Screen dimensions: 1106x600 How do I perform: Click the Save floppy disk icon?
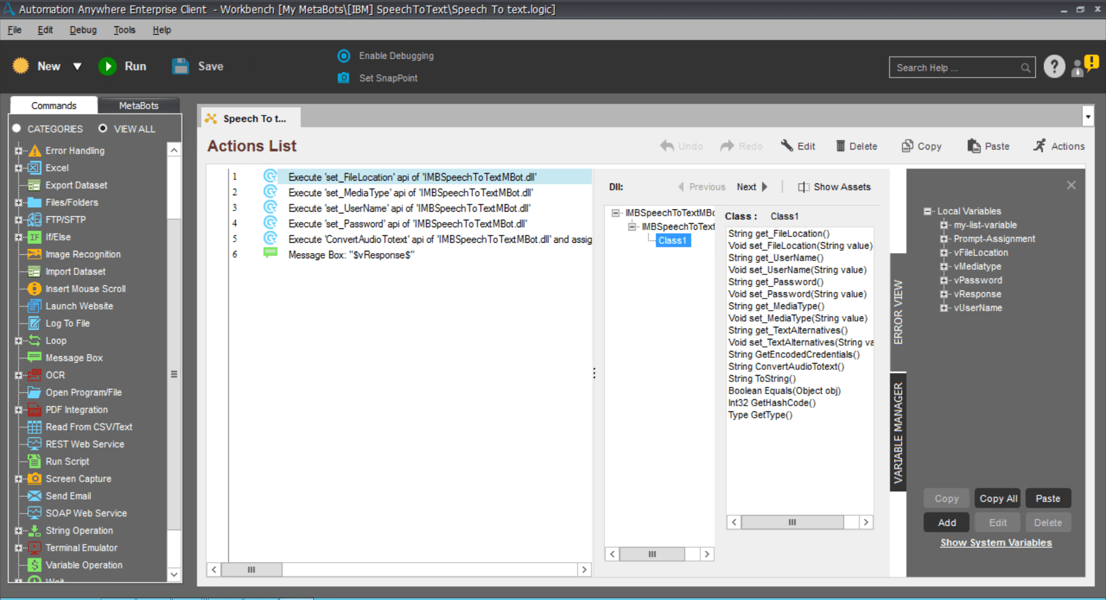(180, 66)
